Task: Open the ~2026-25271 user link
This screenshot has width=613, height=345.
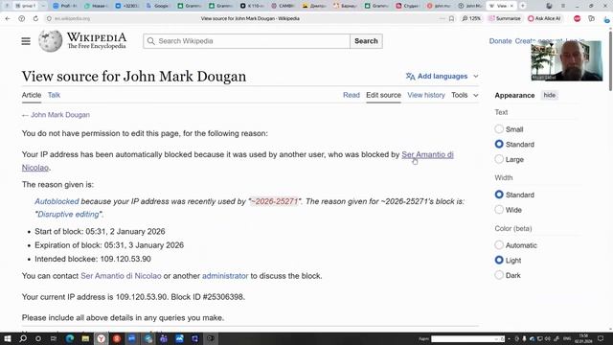Action: click(274, 201)
